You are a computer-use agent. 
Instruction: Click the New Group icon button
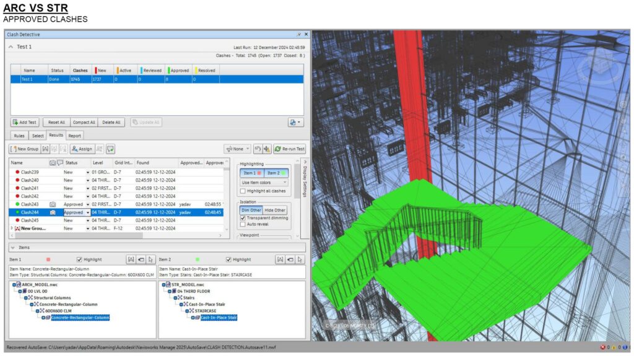click(14, 149)
